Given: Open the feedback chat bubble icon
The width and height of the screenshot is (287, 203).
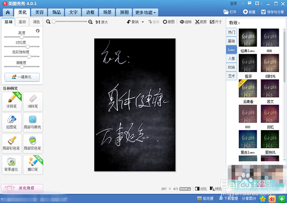Looking at the screenshot, I should 250,3.
